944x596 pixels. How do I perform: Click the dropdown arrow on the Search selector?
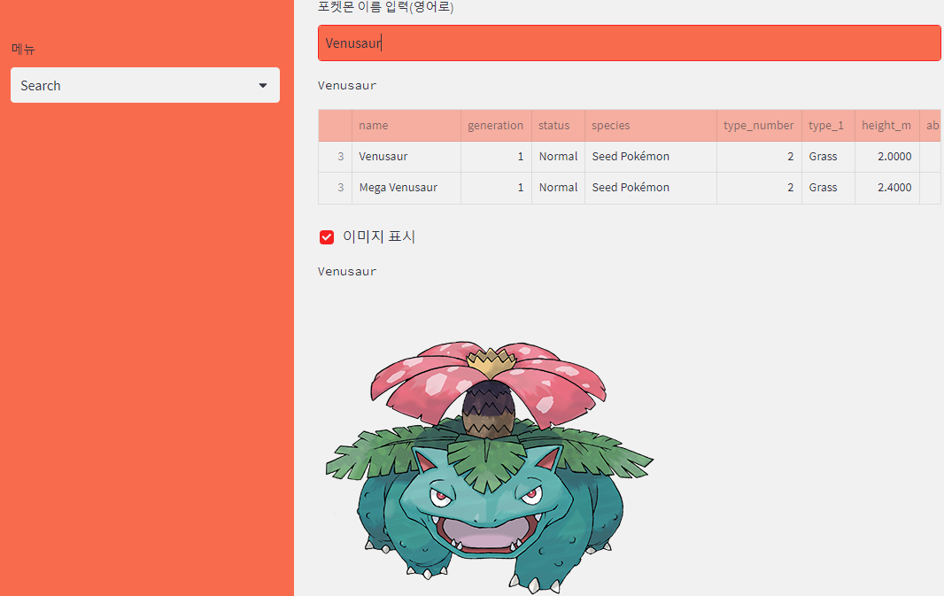tap(262, 85)
